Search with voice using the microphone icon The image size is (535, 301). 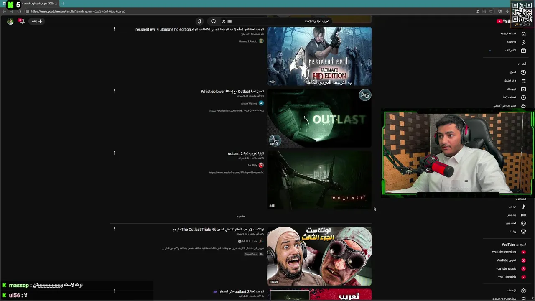coord(199,21)
